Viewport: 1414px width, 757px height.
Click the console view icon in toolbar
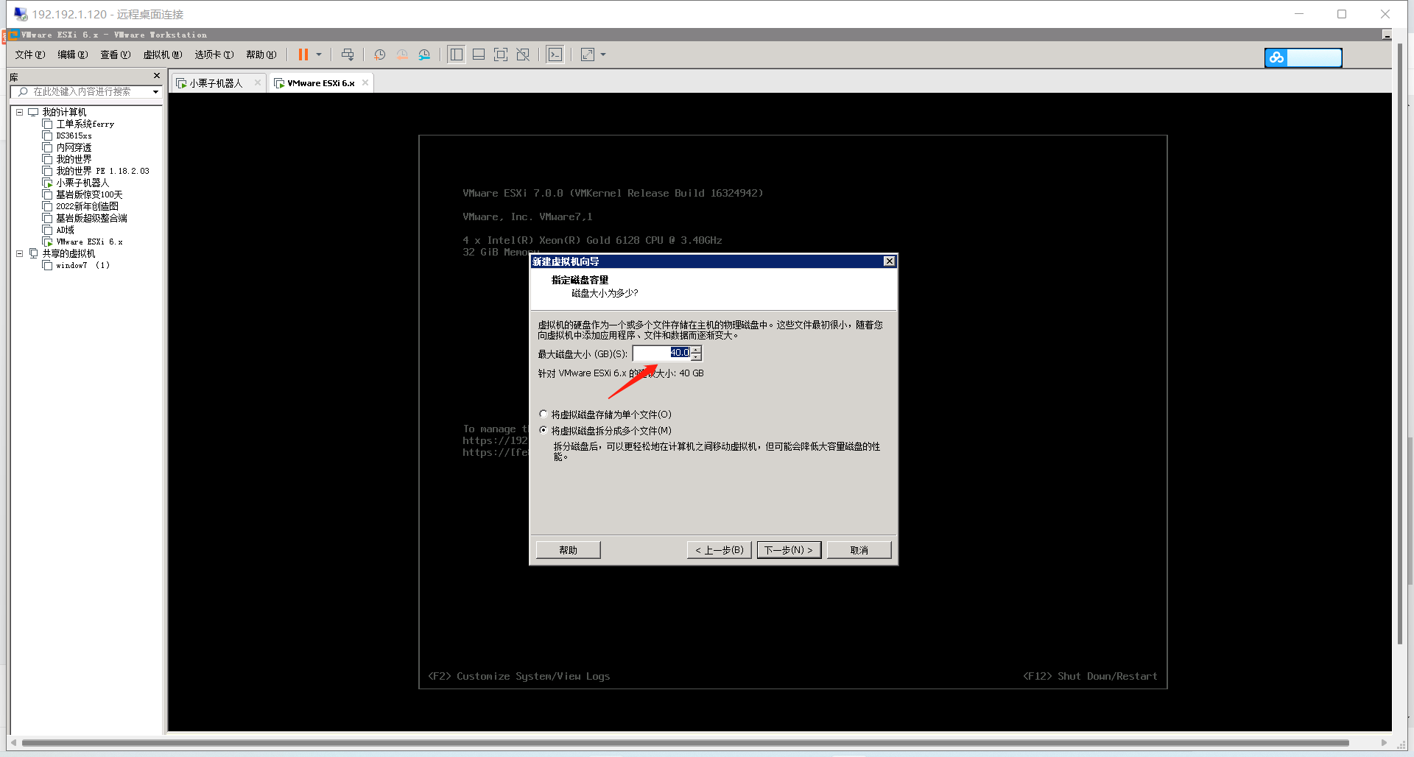tap(555, 54)
